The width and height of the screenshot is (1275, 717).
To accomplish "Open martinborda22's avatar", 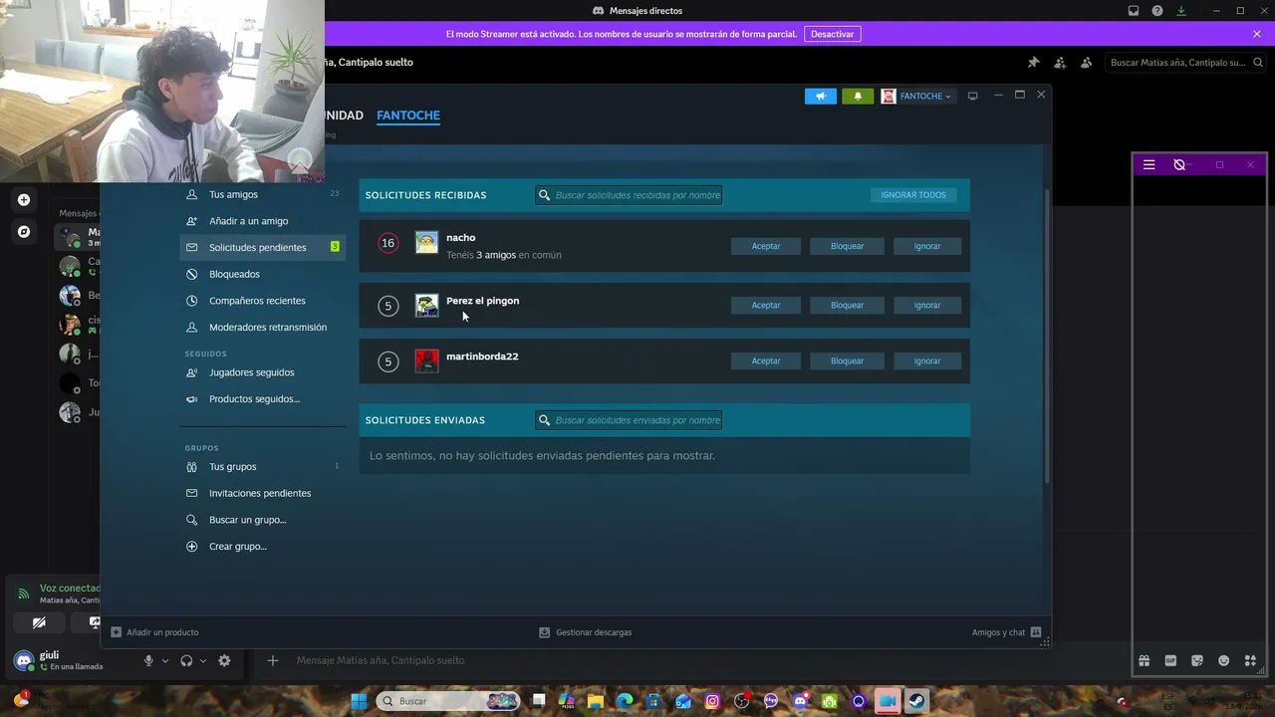I will pos(426,361).
